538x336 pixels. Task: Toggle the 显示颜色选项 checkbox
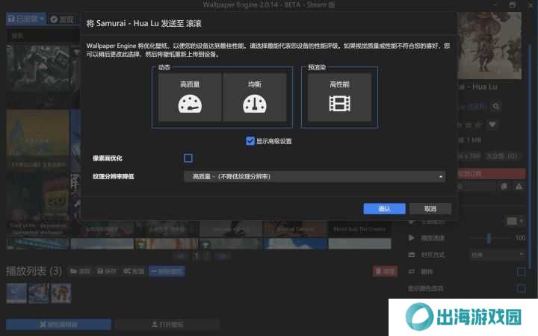(521, 288)
